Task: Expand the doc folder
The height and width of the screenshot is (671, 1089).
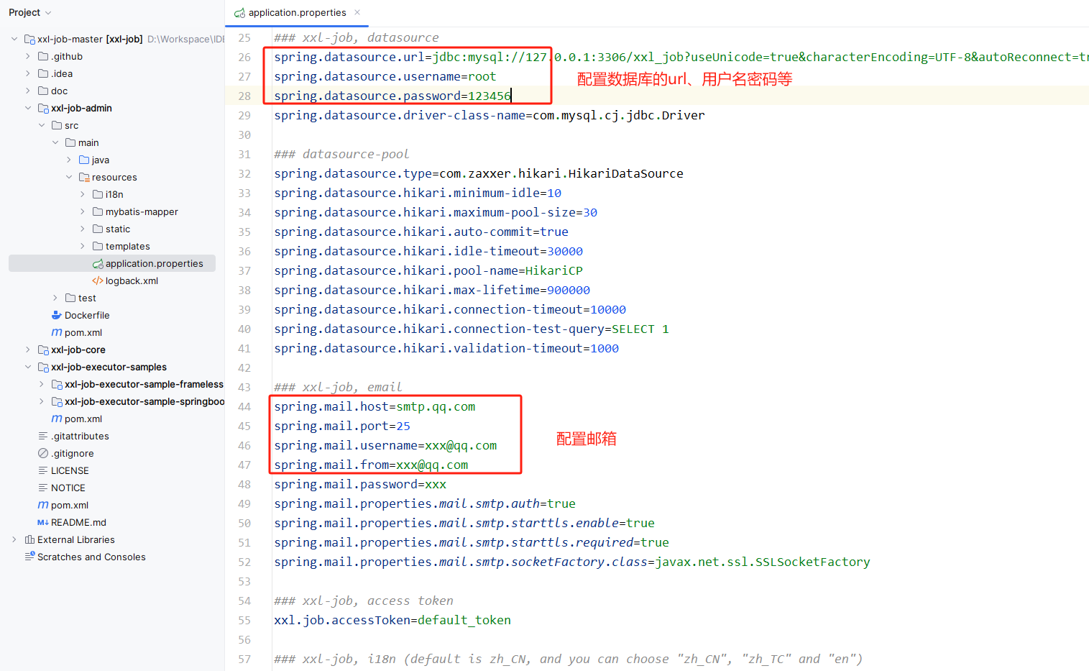Action: (x=28, y=91)
